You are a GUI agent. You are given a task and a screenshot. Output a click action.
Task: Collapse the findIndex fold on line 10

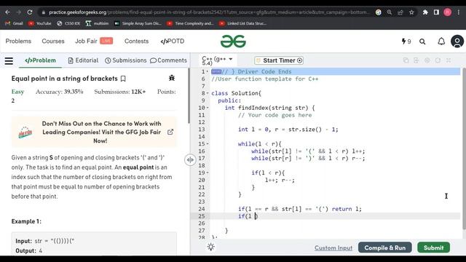click(208, 108)
